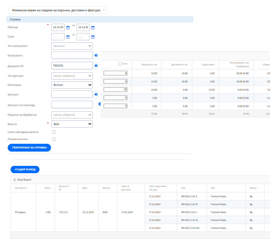Open the report selector dropdown at top
This screenshot has width=270, height=250.
point(58,10)
